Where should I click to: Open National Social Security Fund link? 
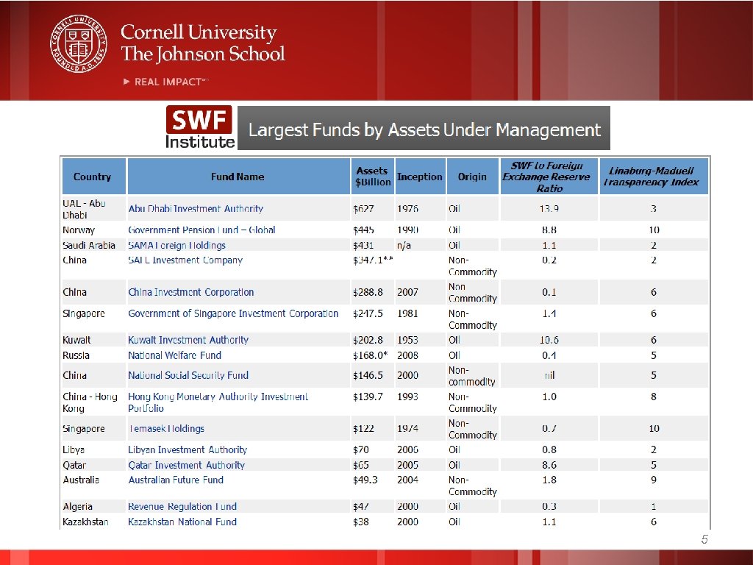188,375
